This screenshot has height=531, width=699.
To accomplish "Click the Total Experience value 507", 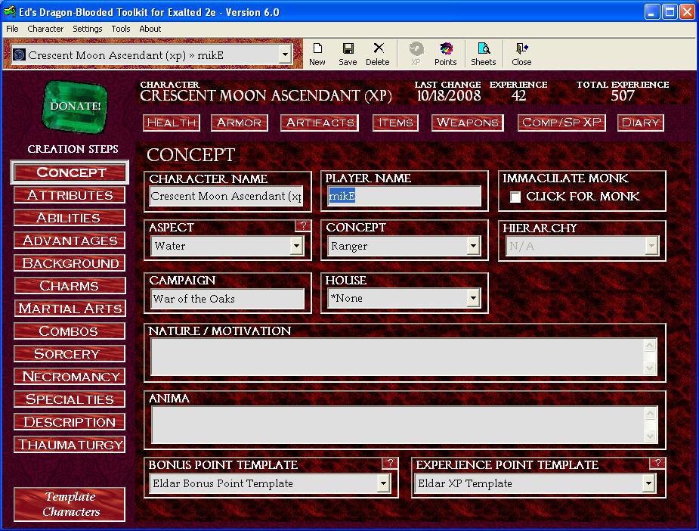I will [623, 96].
